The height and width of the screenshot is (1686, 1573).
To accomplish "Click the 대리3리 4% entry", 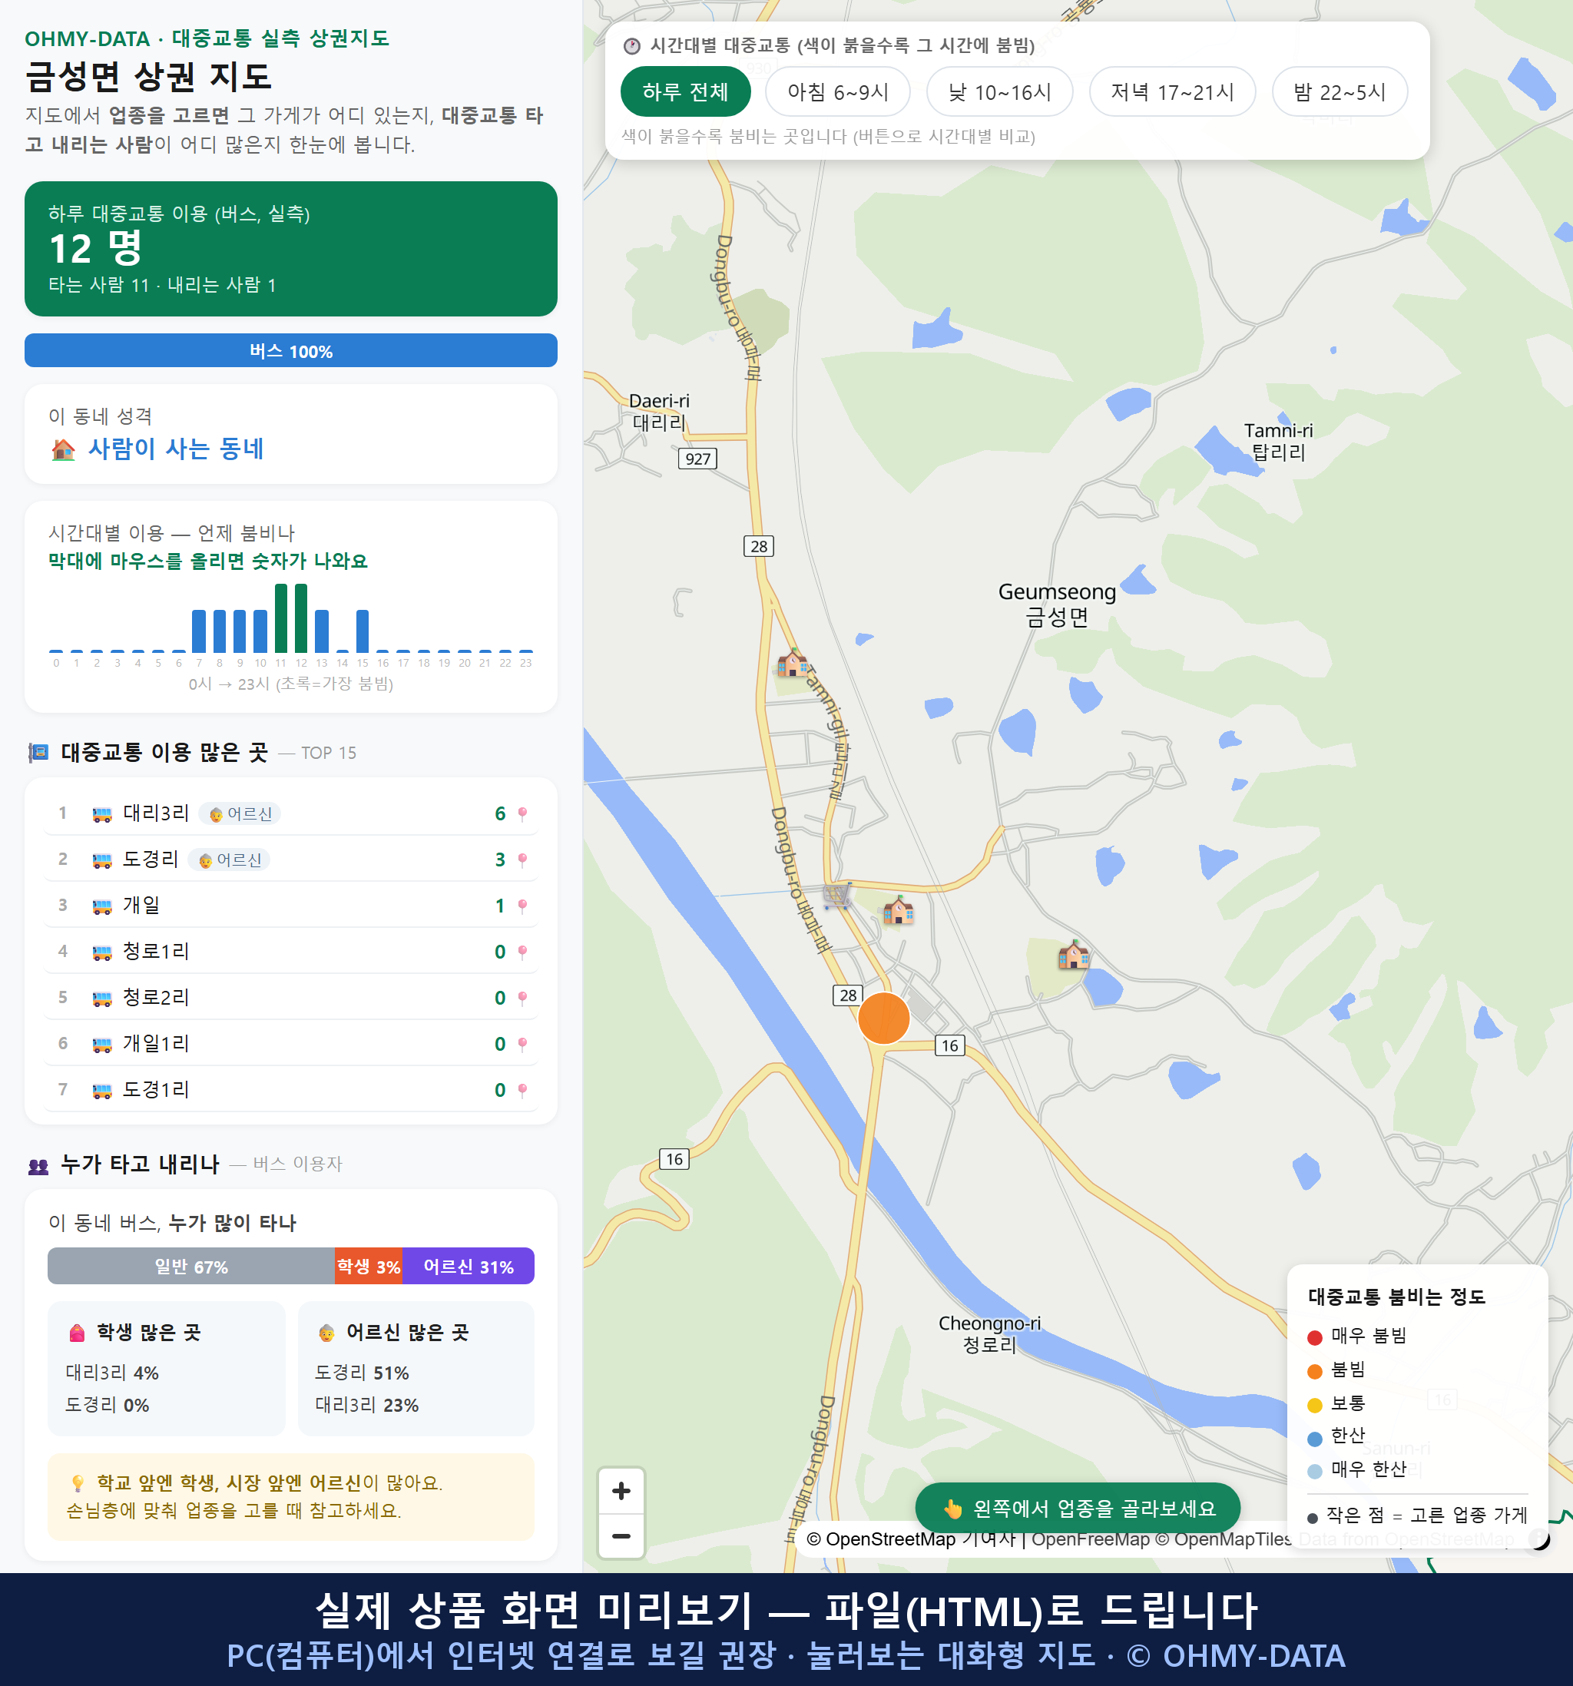I will 112,1373.
